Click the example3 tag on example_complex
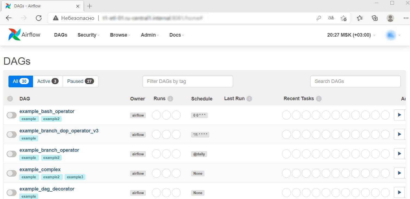 tap(75, 177)
